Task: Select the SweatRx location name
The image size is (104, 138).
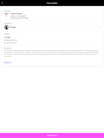Action: [7, 37]
